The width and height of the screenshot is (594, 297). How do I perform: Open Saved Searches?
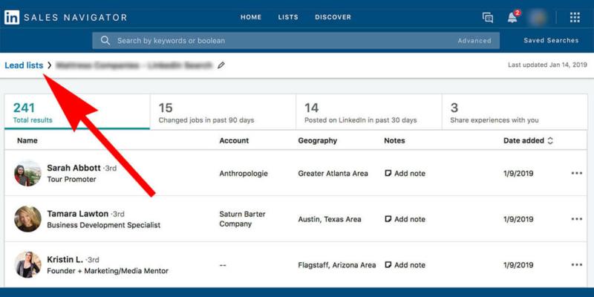pos(551,41)
